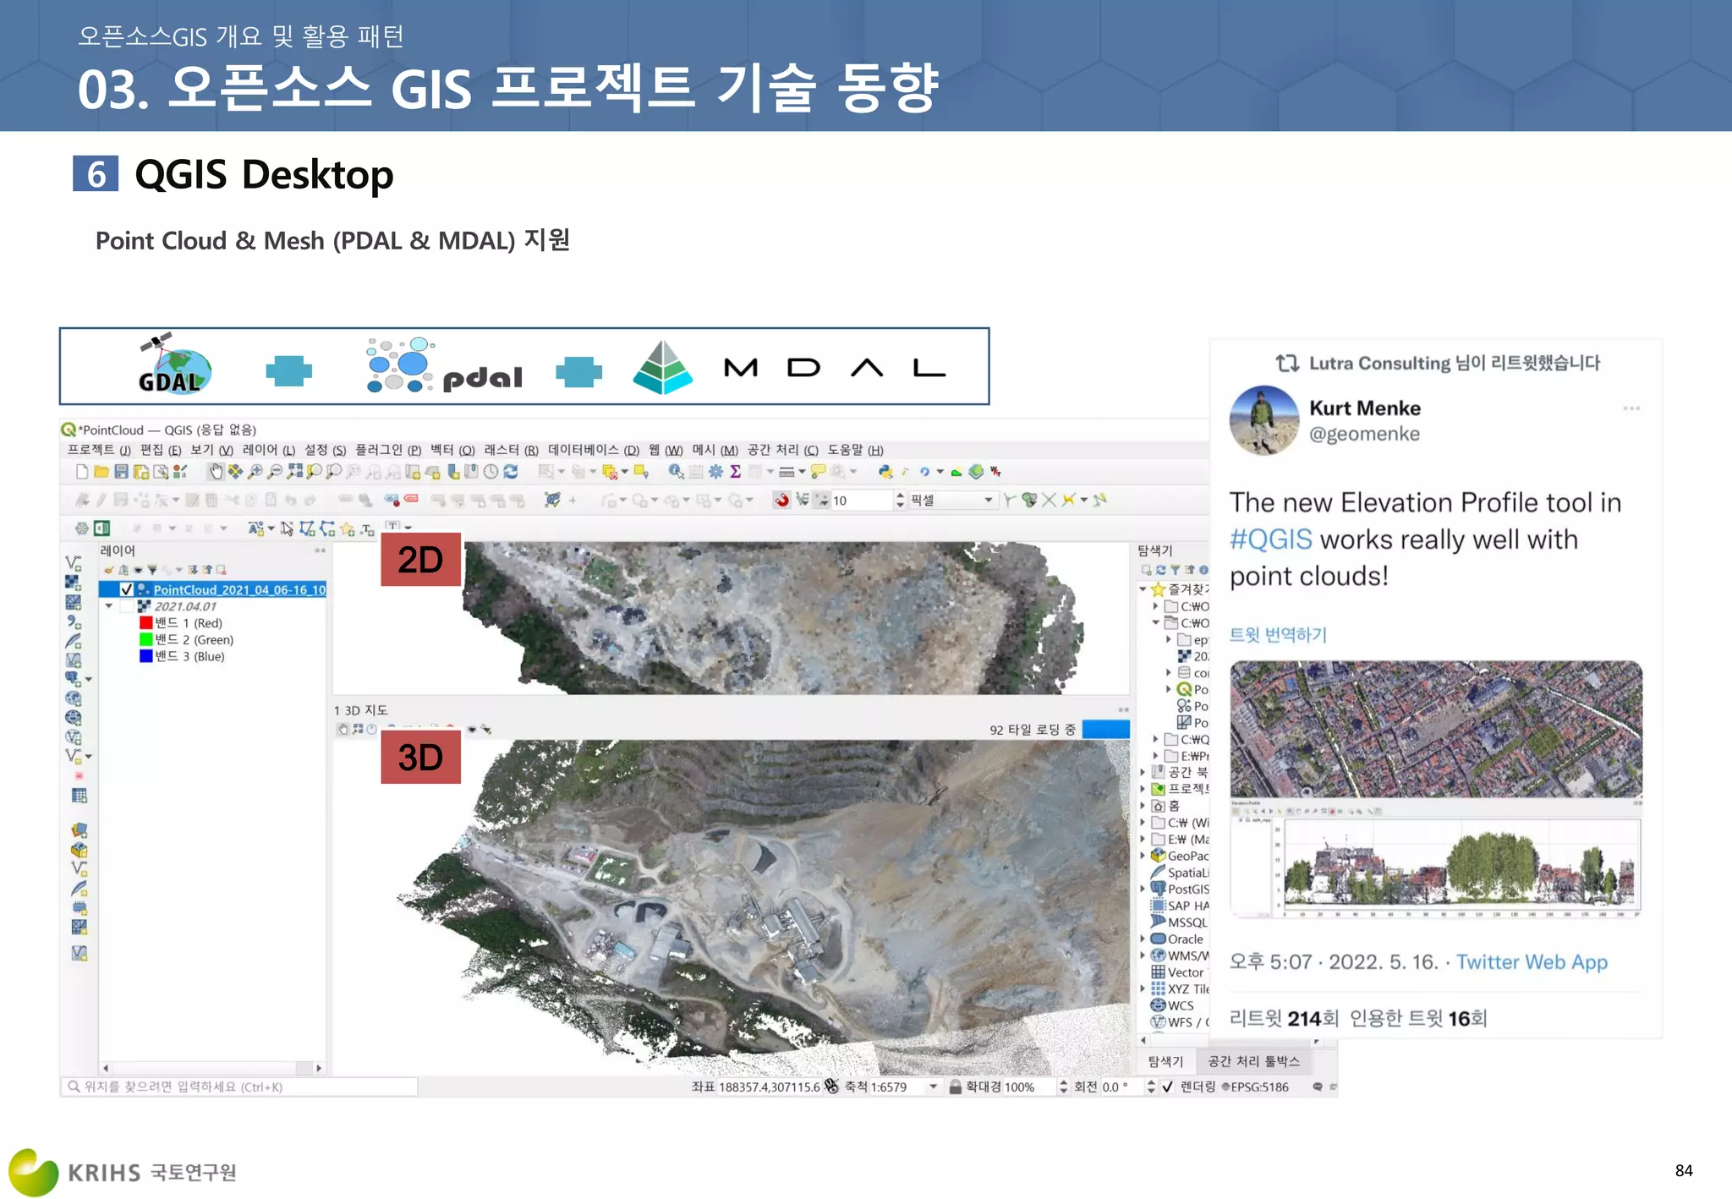Toggle the rendering checkbox in status bar
The height and width of the screenshot is (1199, 1732).
point(1168,1087)
